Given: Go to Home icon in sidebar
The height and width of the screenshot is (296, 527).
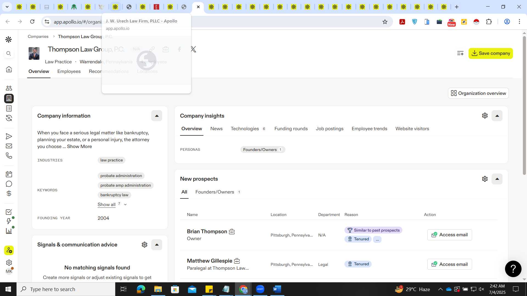Looking at the screenshot, I should (9, 69).
